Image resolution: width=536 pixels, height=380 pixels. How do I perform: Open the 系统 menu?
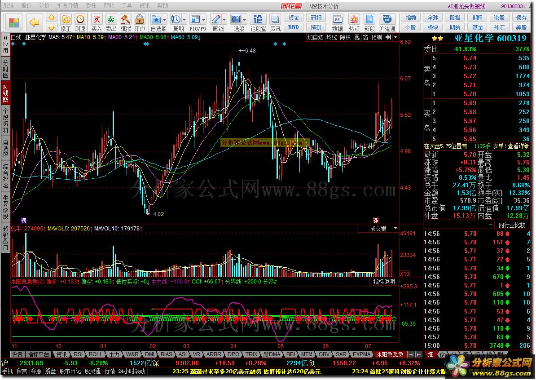click(8, 5)
